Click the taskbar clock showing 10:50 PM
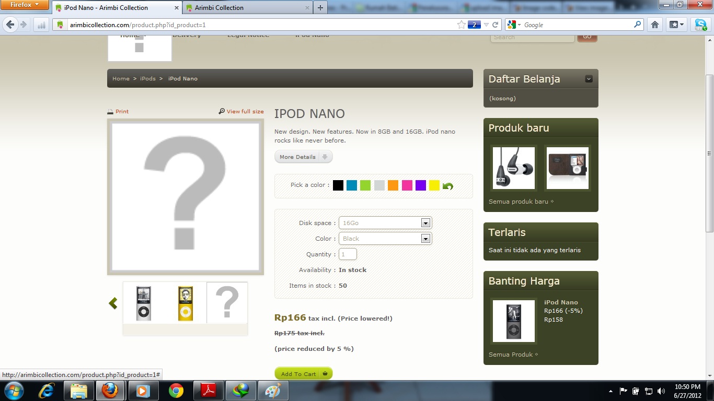 click(688, 391)
